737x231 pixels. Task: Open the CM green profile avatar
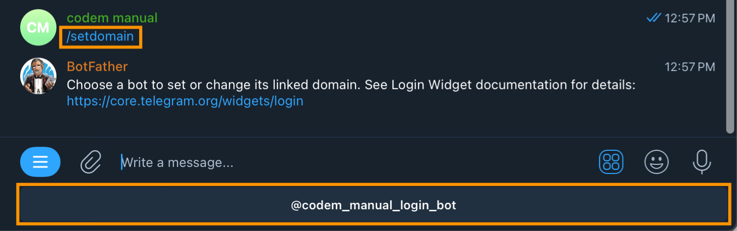coord(38,28)
